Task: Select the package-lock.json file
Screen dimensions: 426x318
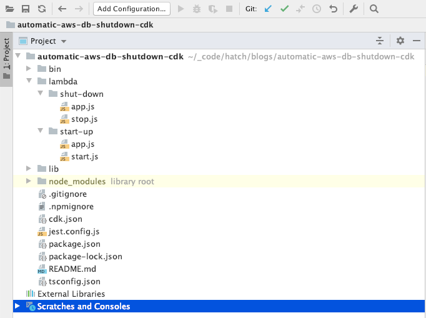Action: pos(219,257)
